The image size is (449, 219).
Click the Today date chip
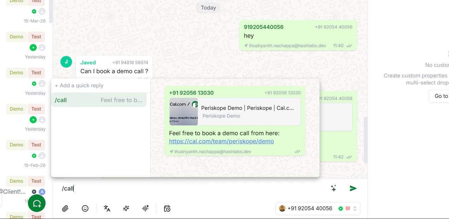coord(208,8)
